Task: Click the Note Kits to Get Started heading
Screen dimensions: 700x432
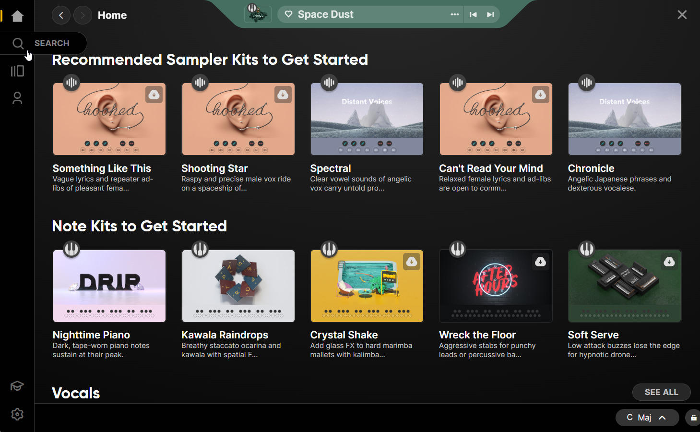Action: point(139,226)
